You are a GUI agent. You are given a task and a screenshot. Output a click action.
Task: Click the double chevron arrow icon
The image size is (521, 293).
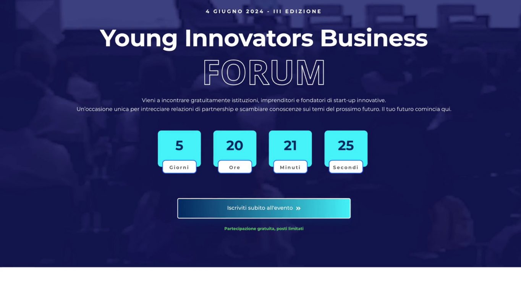(x=298, y=209)
